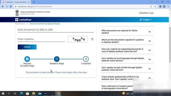Open the English language dropdown
The image size is (171, 96).
click(146, 20)
